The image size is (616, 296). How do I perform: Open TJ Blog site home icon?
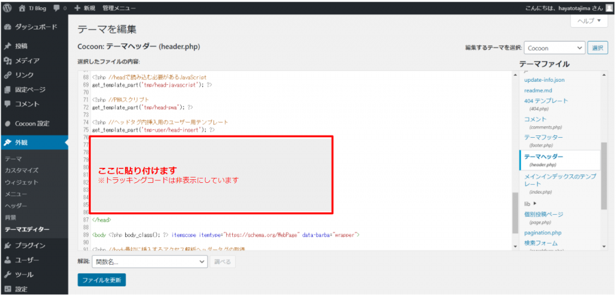pyautogui.click(x=22, y=8)
